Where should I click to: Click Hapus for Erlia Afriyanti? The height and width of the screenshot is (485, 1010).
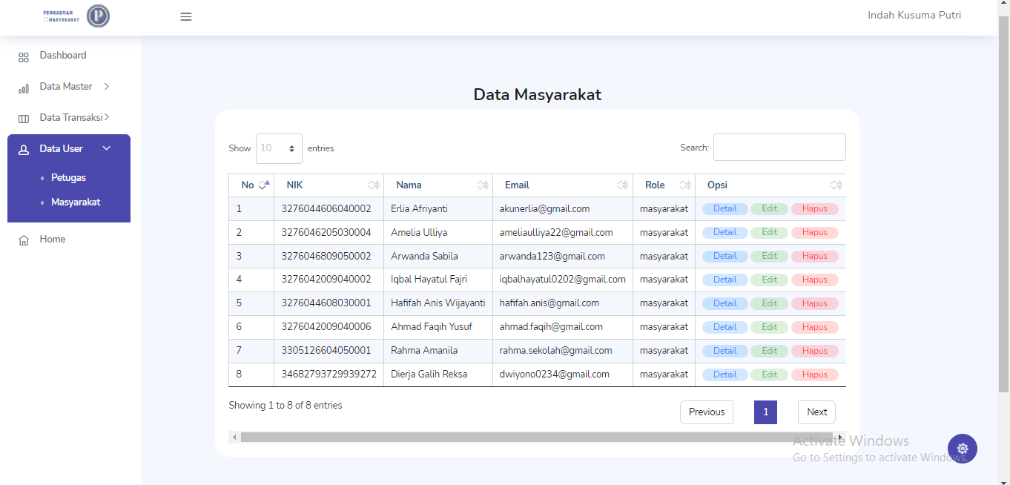pyautogui.click(x=814, y=209)
